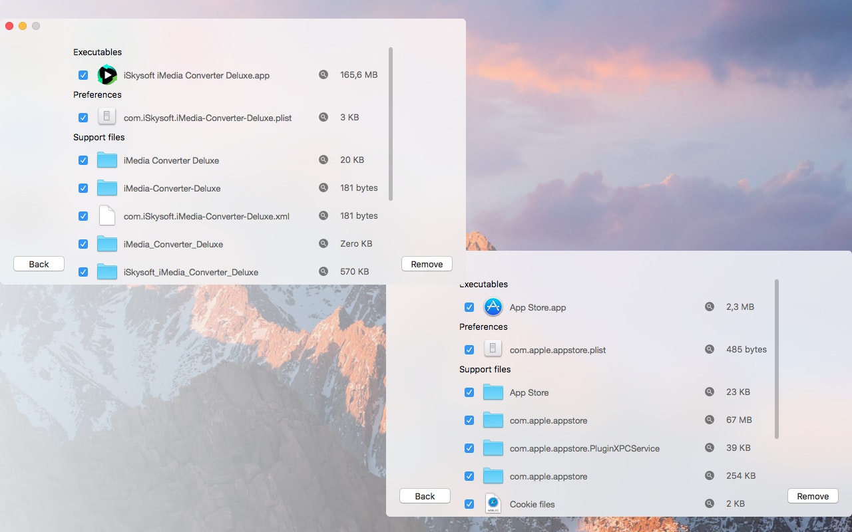
Task: Uncheck the iMedia-Converter-Deluxe support folder
Action: point(83,188)
